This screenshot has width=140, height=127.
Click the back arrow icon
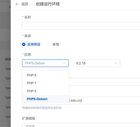(x=17, y=4)
